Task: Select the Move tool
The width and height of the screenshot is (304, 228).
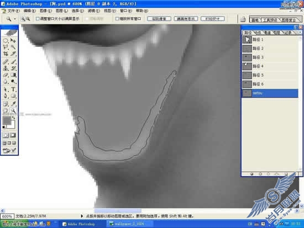Action: tap(13, 40)
